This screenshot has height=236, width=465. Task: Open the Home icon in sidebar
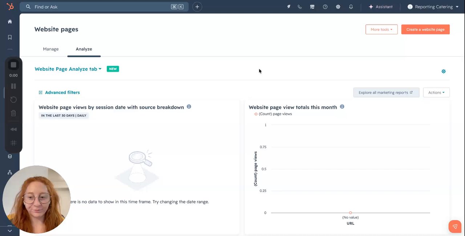10,22
